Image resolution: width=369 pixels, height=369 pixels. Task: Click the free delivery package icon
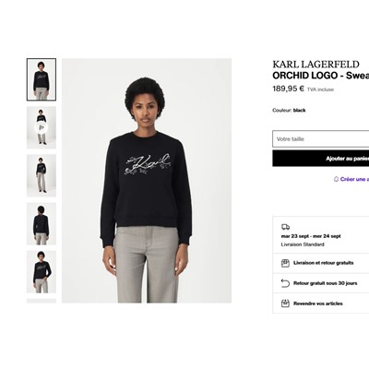pyautogui.click(x=285, y=263)
